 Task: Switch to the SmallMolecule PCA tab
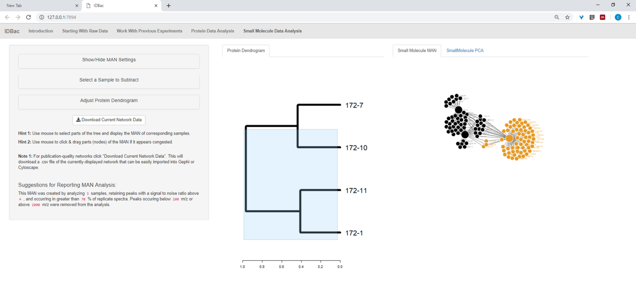tap(465, 51)
